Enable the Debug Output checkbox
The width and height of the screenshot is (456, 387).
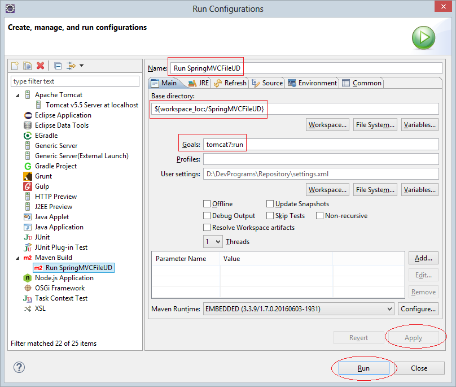pyautogui.click(x=207, y=215)
